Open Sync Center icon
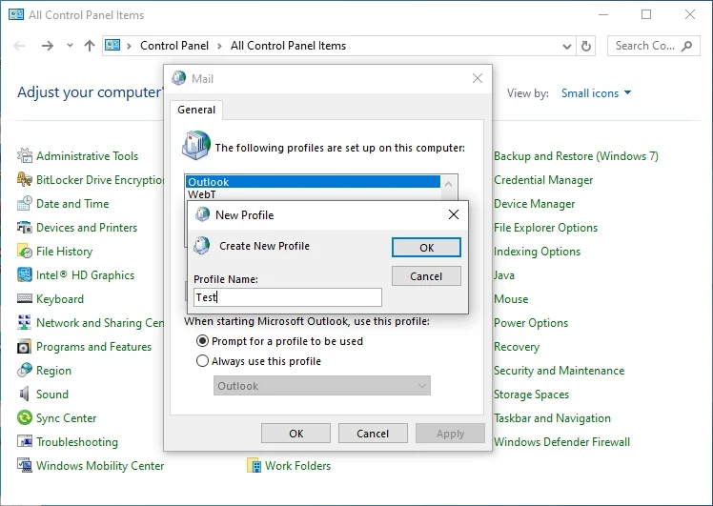The width and height of the screenshot is (713, 506). (25, 417)
